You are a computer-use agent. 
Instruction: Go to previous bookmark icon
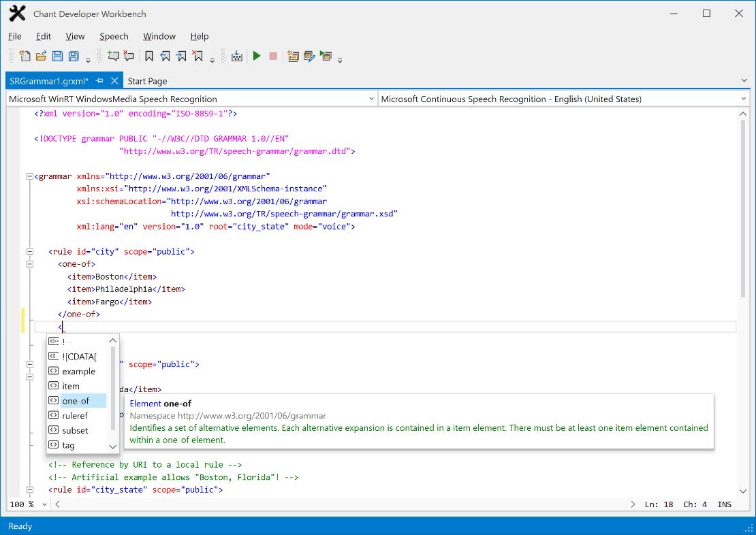[166, 56]
